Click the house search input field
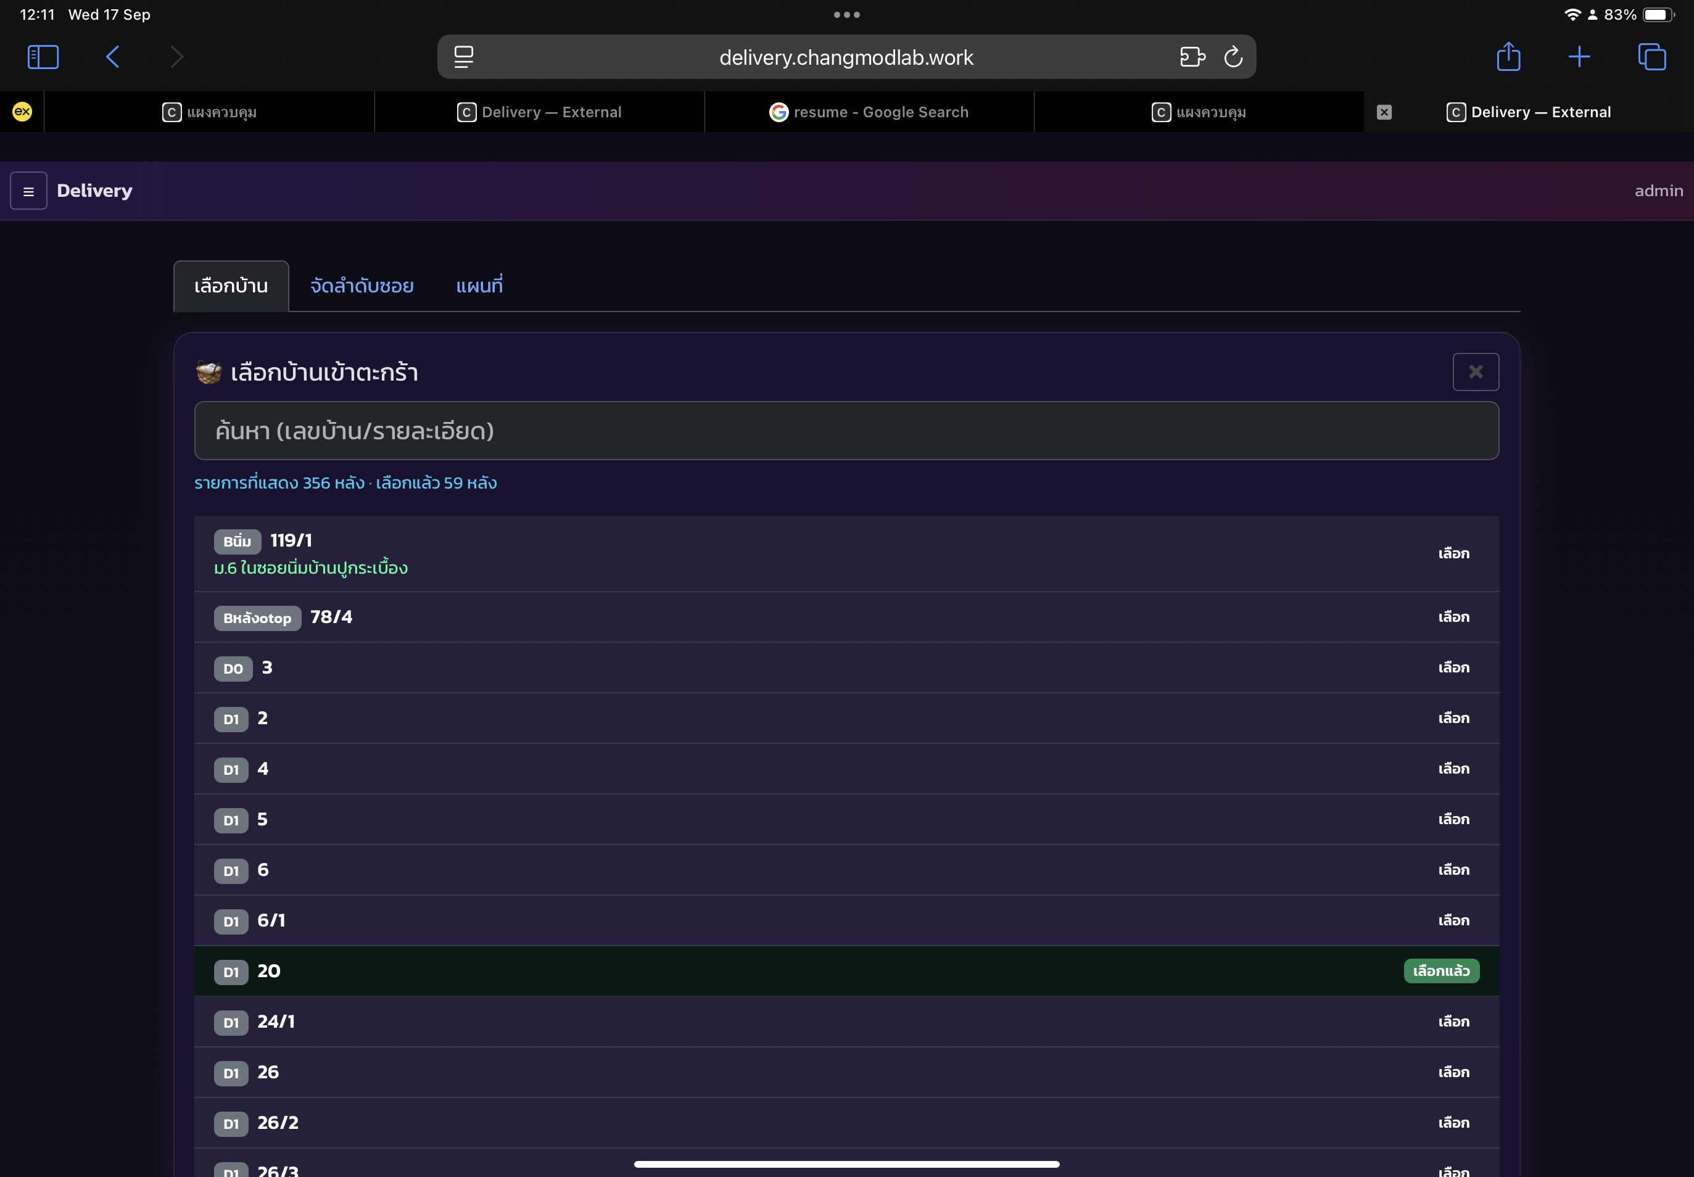 point(846,431)
